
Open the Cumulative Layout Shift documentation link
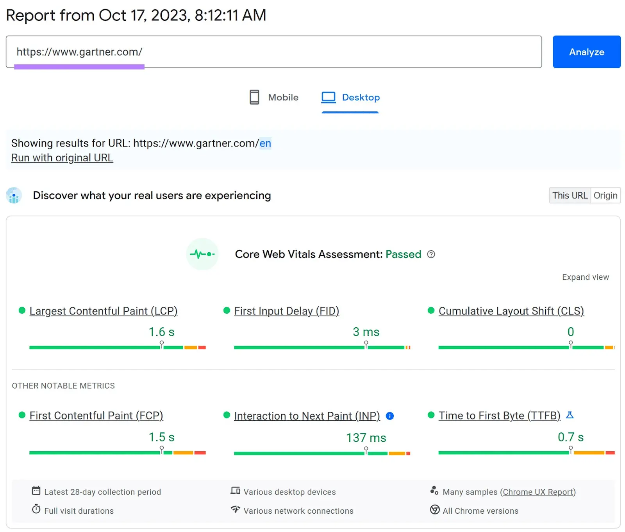511,311
